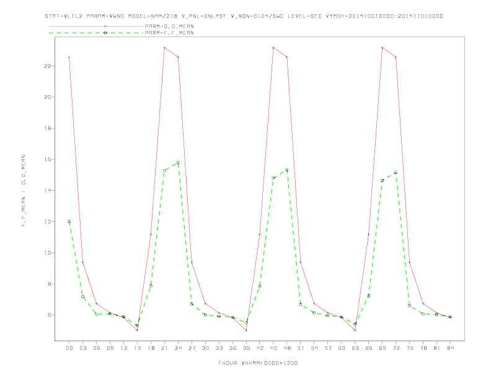This screenshot has width=491, height=379.
Task: Click y-axis tick label 14
Action: pyautogui.click(x=48, y=190)
